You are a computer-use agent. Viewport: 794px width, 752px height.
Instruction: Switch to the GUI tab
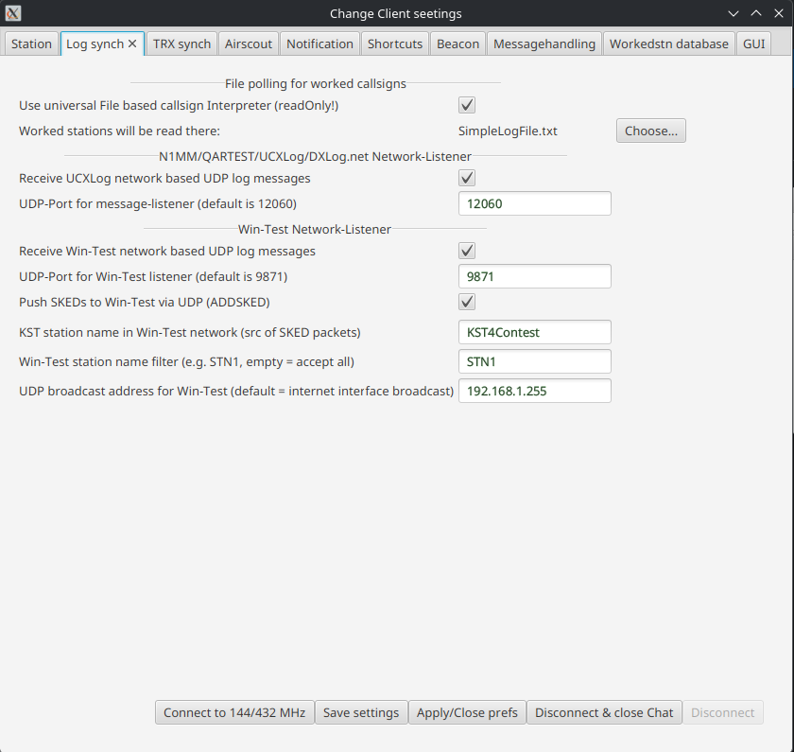click(x=753, y=44)
